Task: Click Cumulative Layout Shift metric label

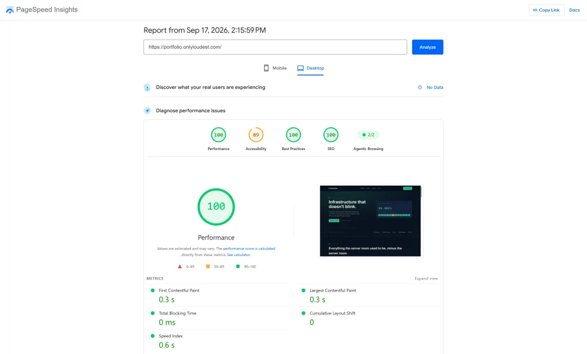Action: pos(332,313)
